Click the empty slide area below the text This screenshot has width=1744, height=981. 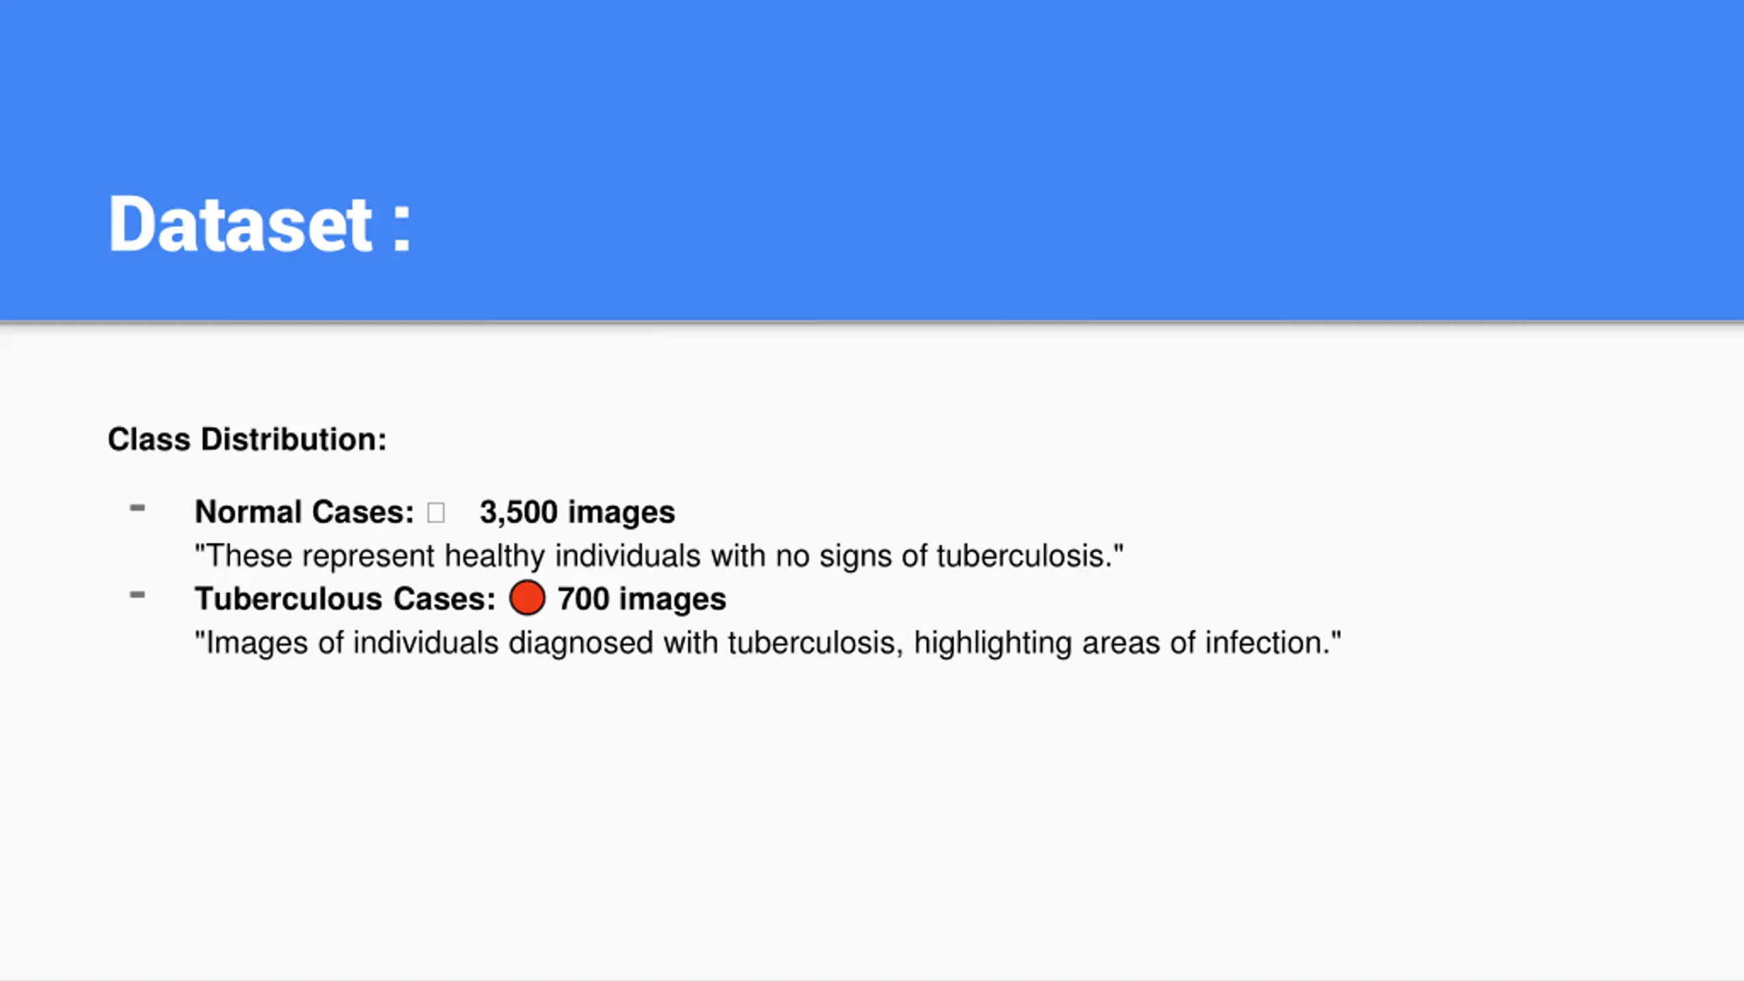pyautogui.click(x=872, y=817)
